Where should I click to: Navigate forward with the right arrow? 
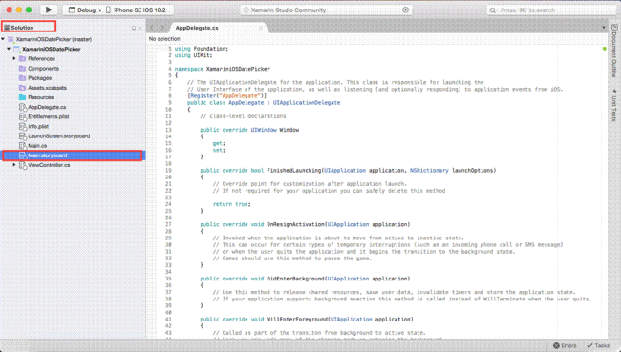pyautogui.click(x=162, y=28)
